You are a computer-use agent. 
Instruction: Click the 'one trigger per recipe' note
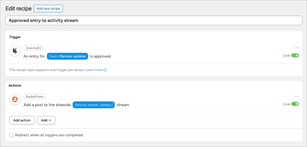pos(47,70)
